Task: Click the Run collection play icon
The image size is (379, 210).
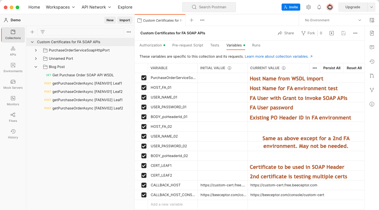Action: point(332,33)
